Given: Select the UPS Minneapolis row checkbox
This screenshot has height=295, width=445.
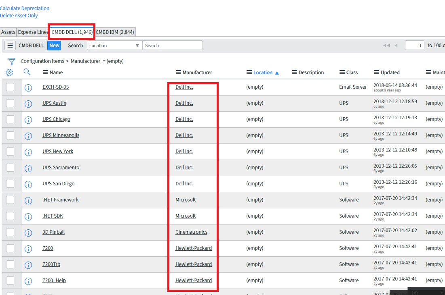Looking at the screenshot, I should pyautogui.click(x=10, y=135).
